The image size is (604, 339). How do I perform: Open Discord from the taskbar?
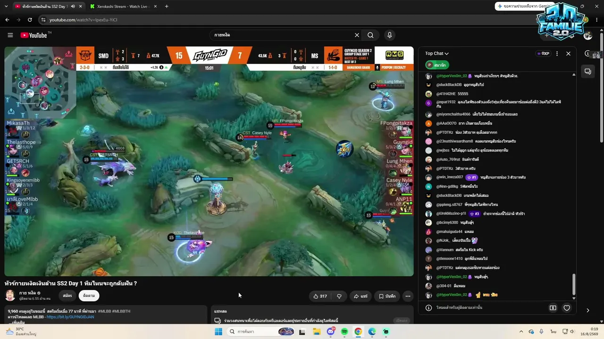tap(331, 331)
